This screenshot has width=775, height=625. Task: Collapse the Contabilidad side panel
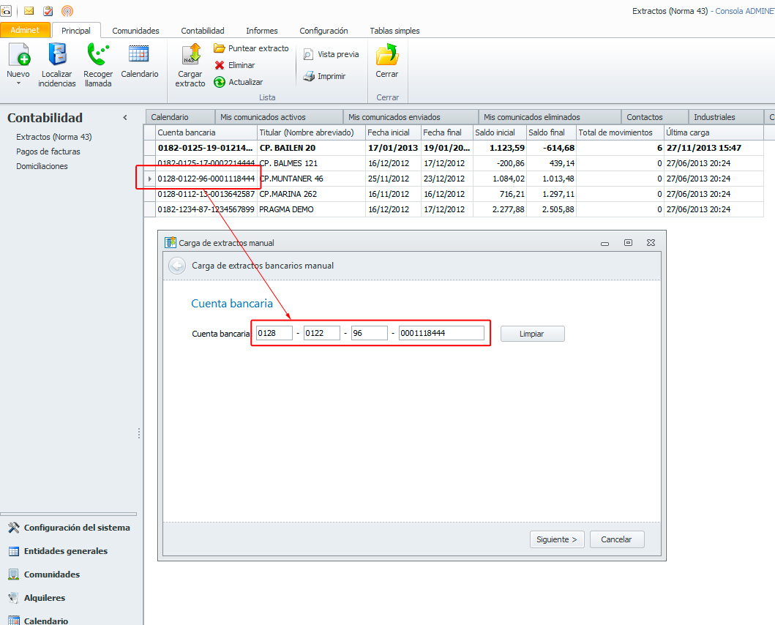click(x=125, y=118)
